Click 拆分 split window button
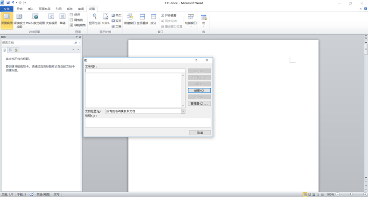Viewport: 368px width, 197px height. [153, 19]
